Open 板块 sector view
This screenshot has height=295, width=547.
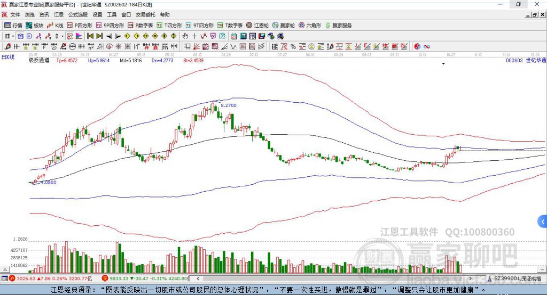pos(34,26)
